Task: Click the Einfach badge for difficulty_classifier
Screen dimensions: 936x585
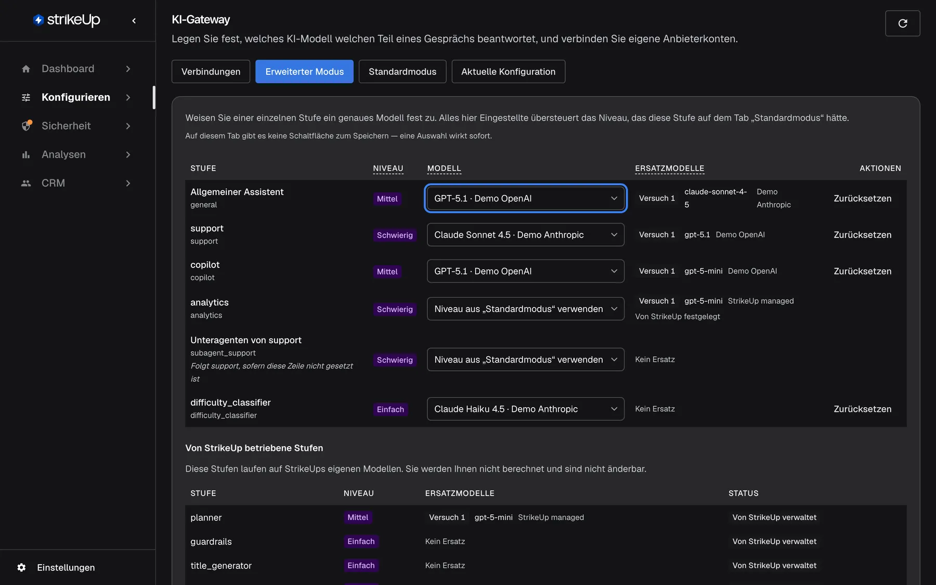Action: (x=390, y=409)
